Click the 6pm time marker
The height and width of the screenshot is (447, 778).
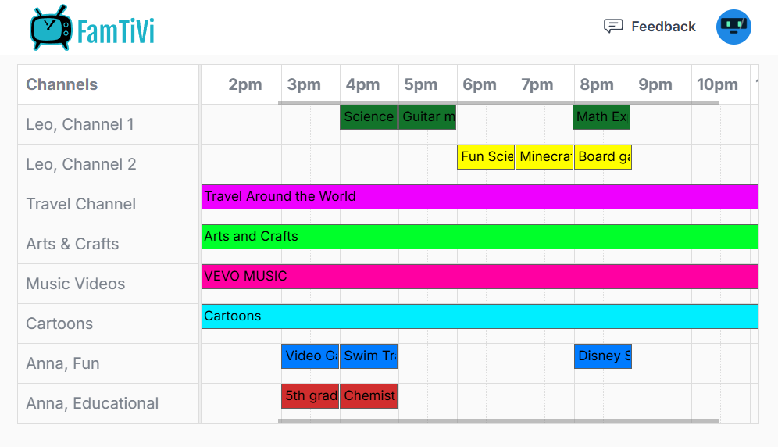(479, 84)
